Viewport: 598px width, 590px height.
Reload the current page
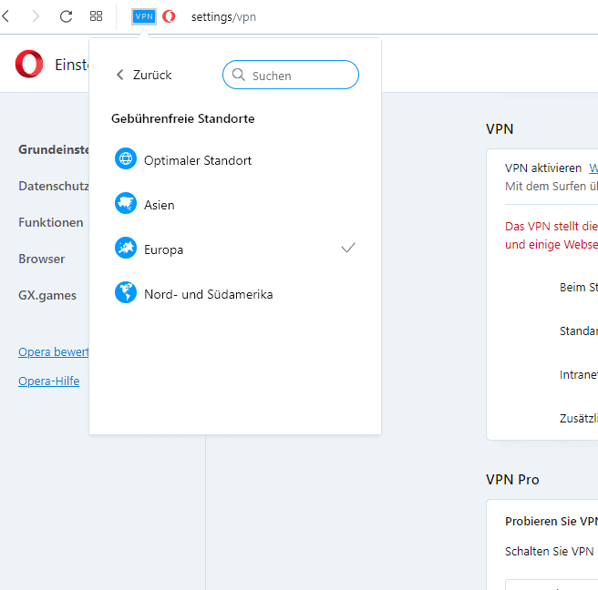pos(66,16)
